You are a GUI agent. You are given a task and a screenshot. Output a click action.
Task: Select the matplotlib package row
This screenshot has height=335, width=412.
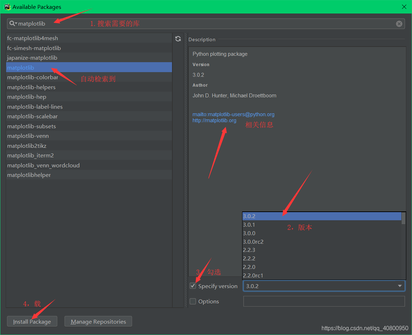[89, 67]
